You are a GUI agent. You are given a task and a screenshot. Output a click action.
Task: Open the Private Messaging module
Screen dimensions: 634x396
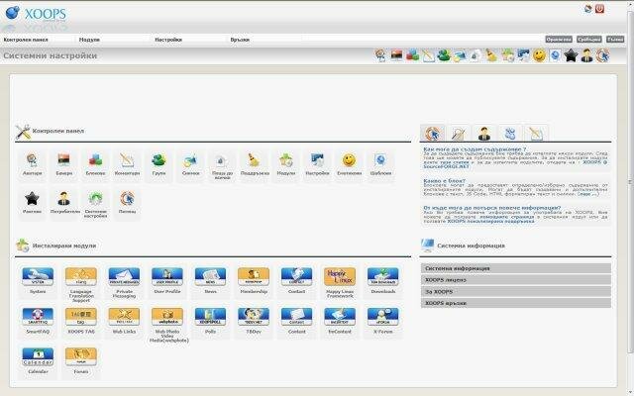(123, 277)
